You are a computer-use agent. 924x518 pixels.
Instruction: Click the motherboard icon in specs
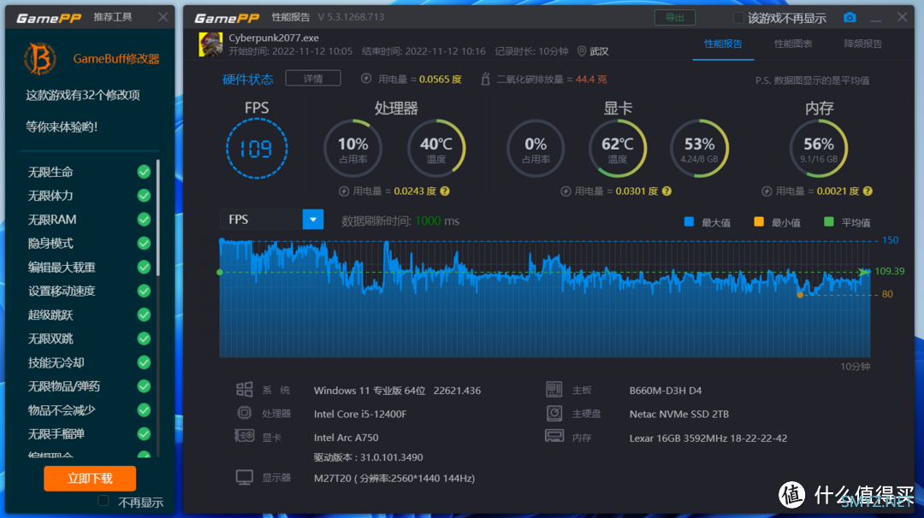(x=554, y=389)
